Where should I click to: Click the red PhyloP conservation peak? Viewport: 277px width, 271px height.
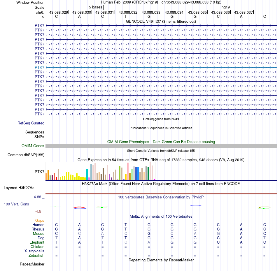(x=80, y=207)
